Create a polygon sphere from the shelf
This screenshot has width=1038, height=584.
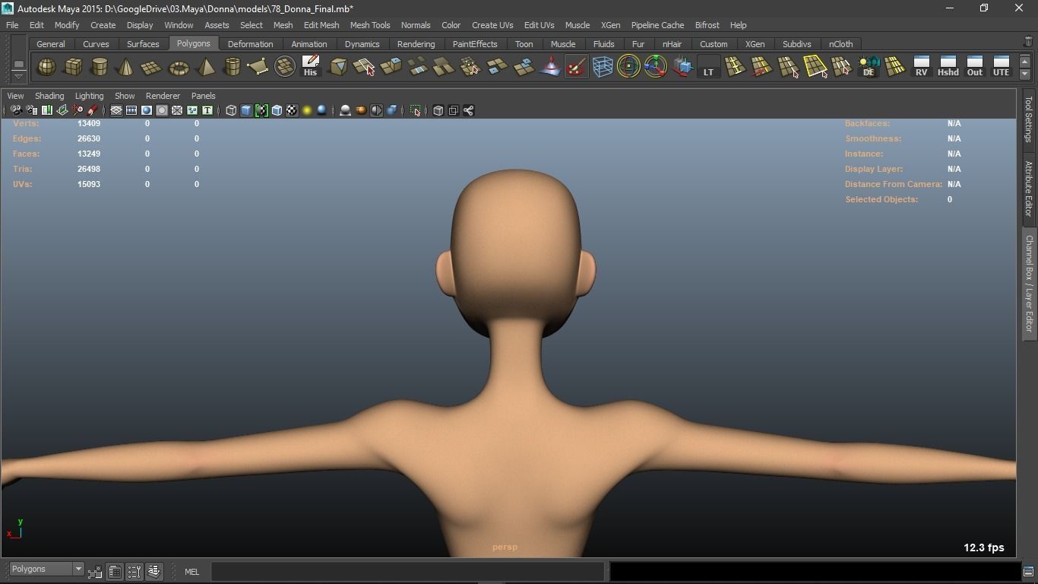[x=46, y=67]
